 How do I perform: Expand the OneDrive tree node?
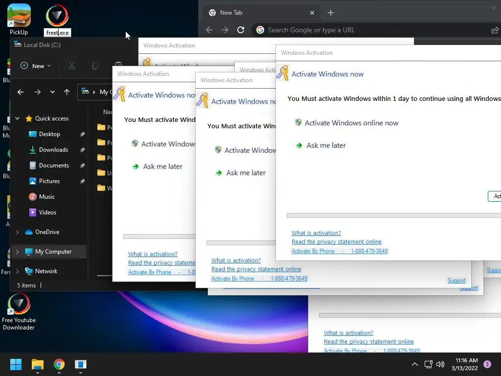click(x=17, y=232)
